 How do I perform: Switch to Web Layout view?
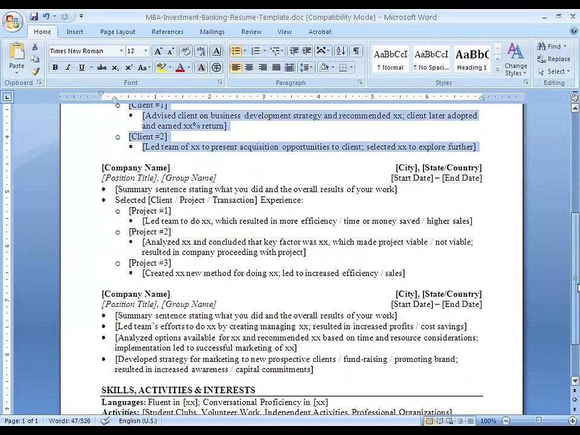tap(449, 421)
